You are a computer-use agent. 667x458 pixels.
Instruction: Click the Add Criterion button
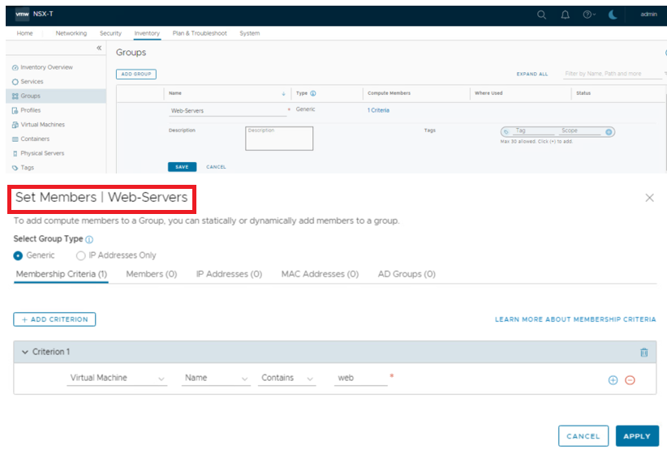coord(54,319)
